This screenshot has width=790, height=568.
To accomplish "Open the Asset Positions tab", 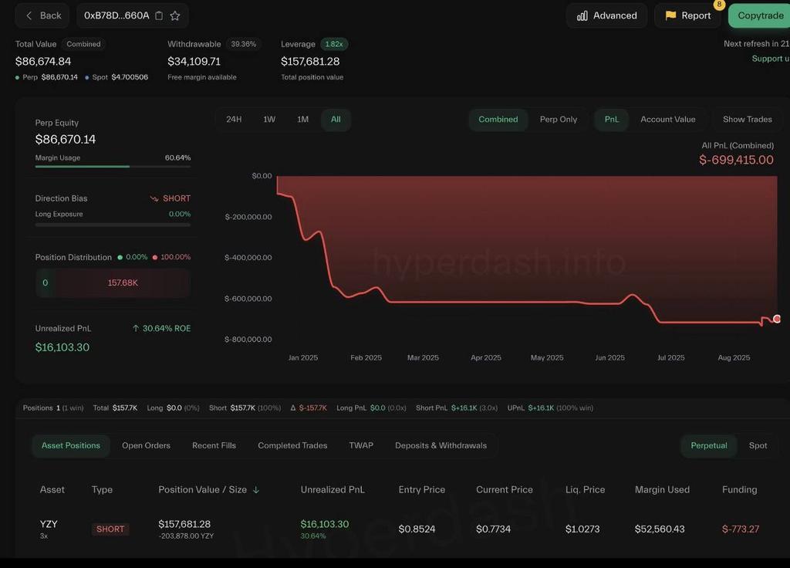I will pyautogui.click(x=70, y=445).
